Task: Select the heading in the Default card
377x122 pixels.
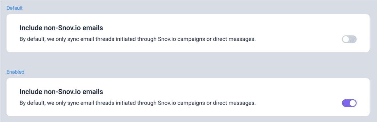Action: point(61,28)
